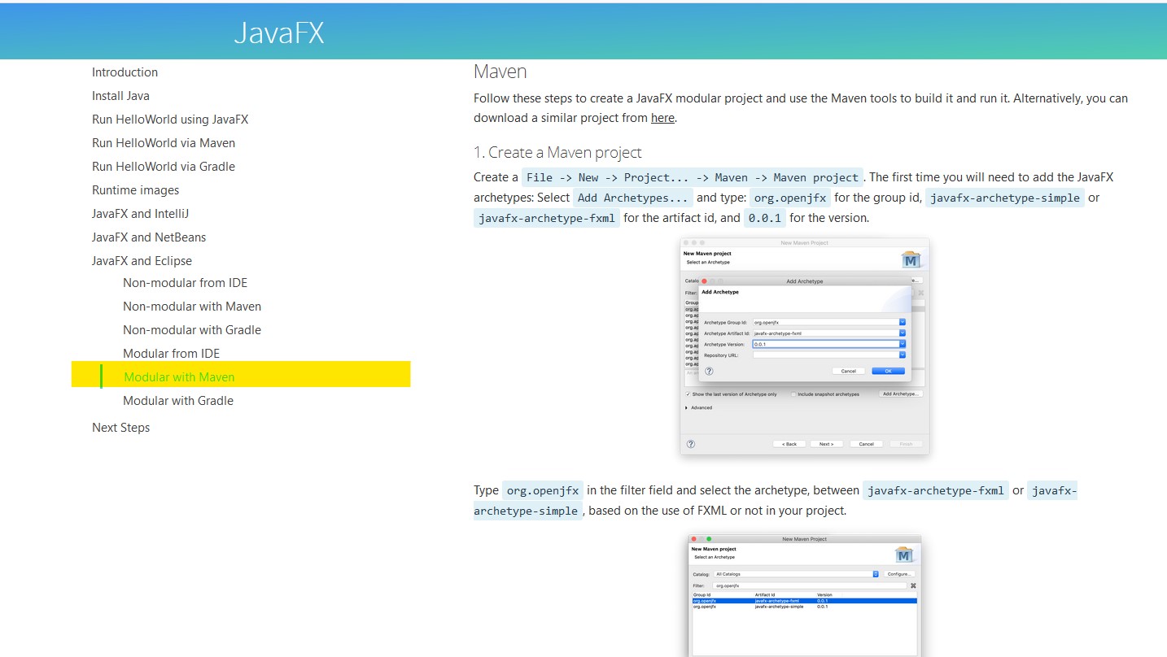This screenshot has height=657, width=1167.
Task: Toggle 'Show the last version of Archetype only' checkbox
Action: point(688,394)
